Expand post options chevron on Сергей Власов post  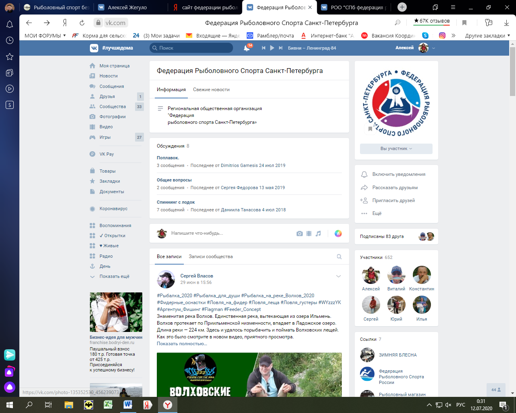339,276
